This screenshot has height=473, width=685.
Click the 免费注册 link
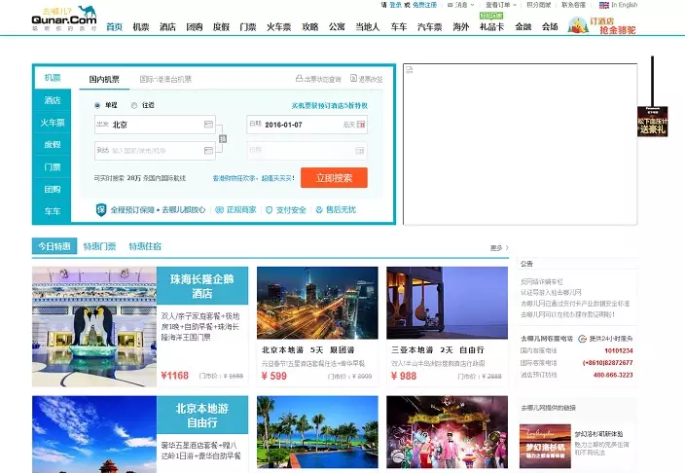tap(424, 5)
